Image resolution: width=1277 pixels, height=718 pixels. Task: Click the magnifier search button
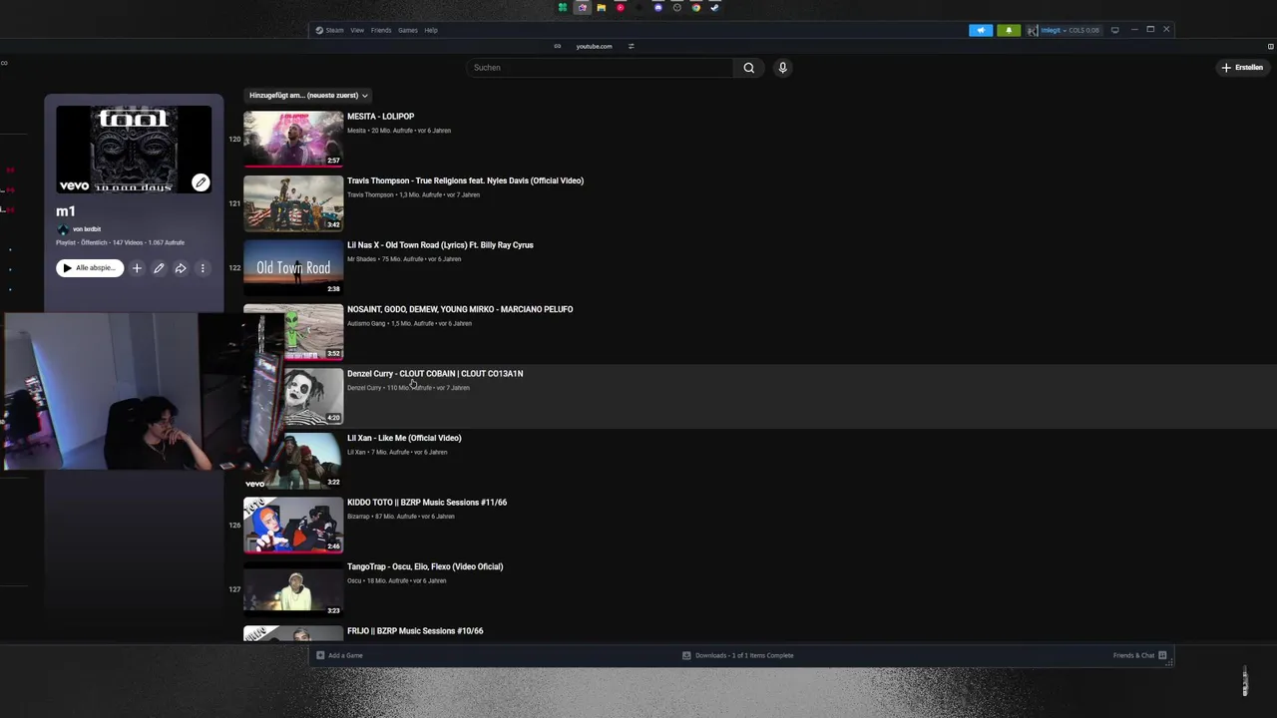[749, 68]
